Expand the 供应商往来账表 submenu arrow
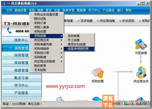The height and width of the screenshot is (109, 152). (62, 62)
